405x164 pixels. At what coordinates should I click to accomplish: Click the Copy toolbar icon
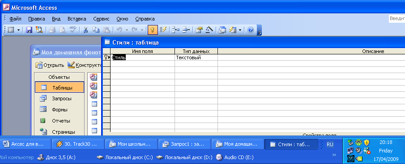(96, 30)
